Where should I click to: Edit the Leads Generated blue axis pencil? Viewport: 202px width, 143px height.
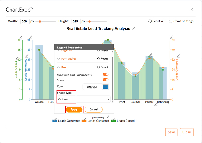[30, 38]
